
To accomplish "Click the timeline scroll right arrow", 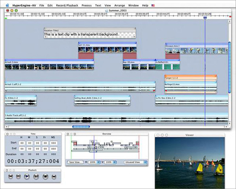I will 226,127.
